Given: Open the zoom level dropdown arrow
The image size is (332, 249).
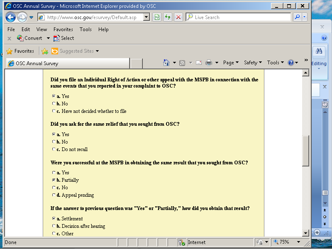Looking at the screenshot, I should pos(298,242).
